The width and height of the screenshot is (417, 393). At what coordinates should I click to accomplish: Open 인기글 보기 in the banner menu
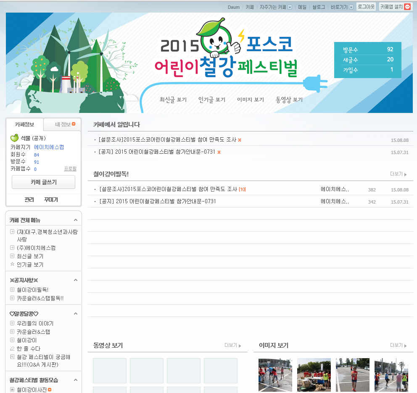point(212,100)
